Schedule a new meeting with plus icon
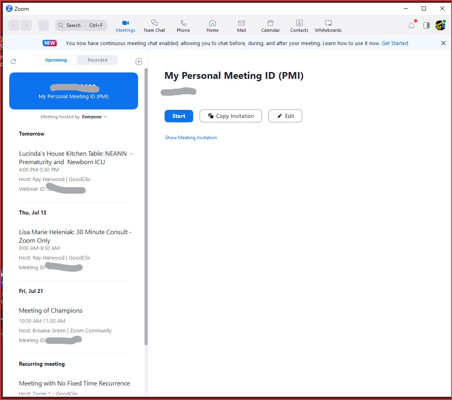452x400 pixels. (x=138, y=62)
